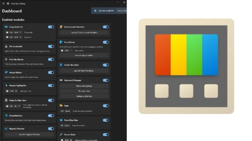Click the Environment Variables icon
The width and height of the screenshot is (252, 141).
pyautogui.click(x=61, y=27)
